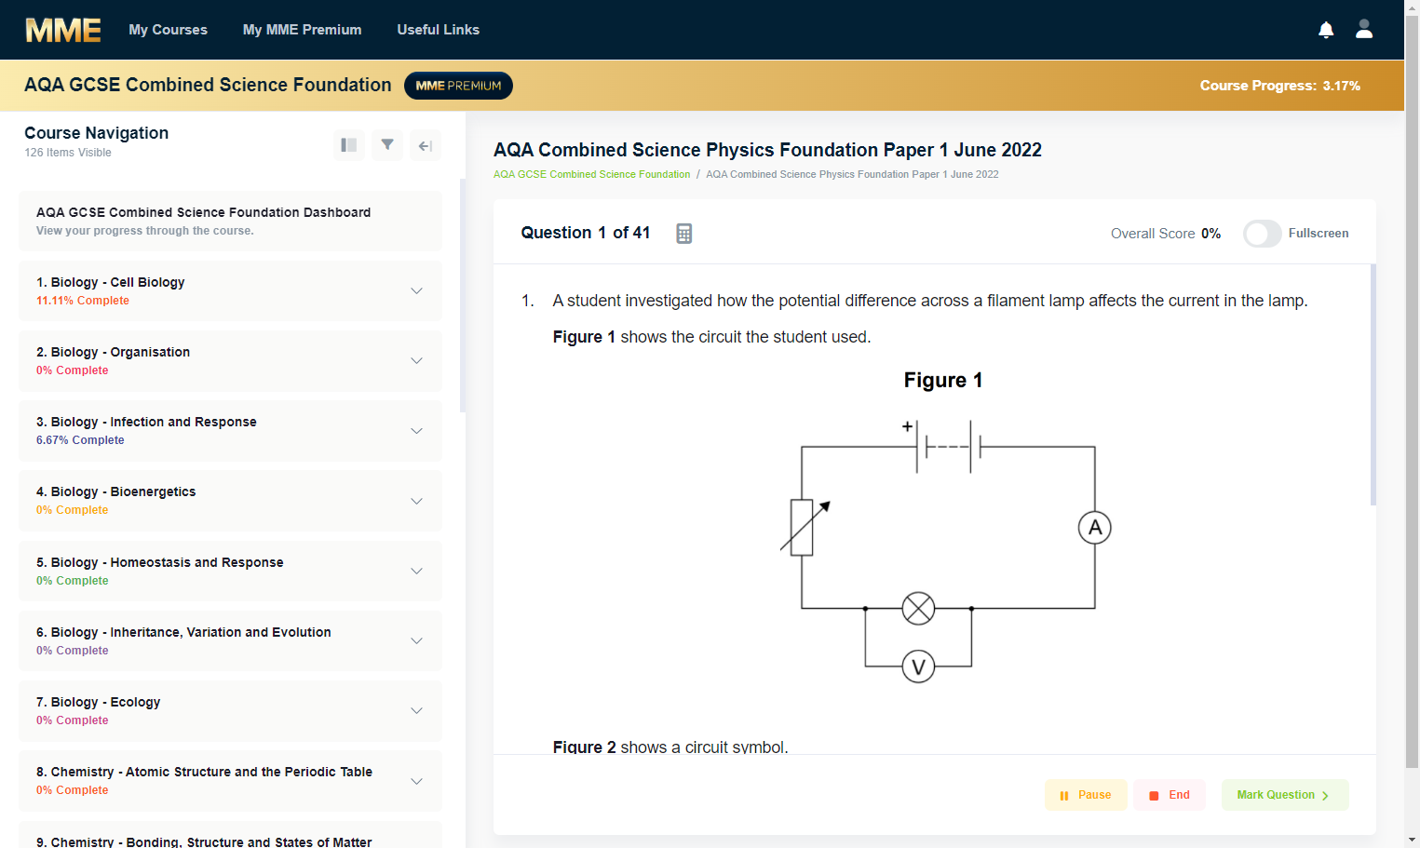Click the AQA GCSE Combined Science Foundation banner title
The image size is (1420, 848).
click(x=208, y=85)
